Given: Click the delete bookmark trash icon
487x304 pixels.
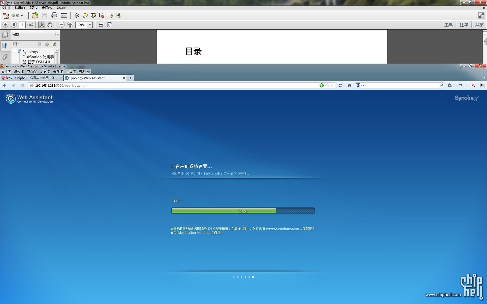Looking at the screenshot, I should coord(39,44).
